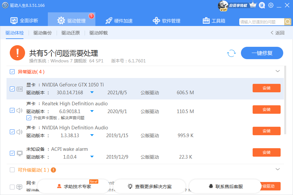The width and height of the screenshot is (293, 195).
Task: Click the 版本号：6.1.7601 text
Action: (x=128, y=61)
